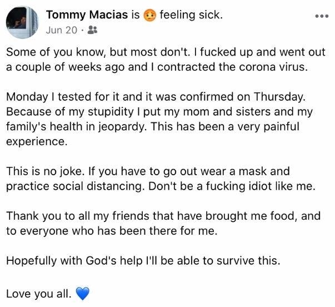Click the line starting 'Monday I tested'
Image resolution: width=335 pixels, height=307 pixels.
pos(156,97)
